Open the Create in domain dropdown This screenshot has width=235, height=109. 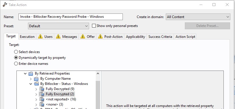(x=198, y=17)
